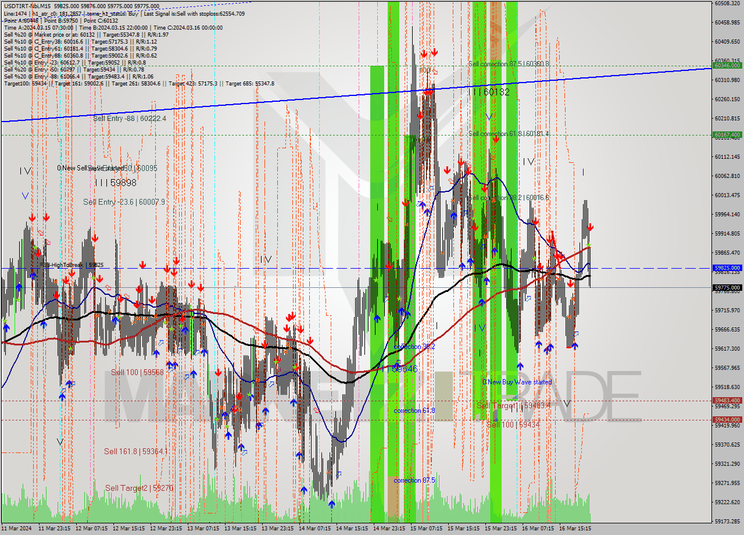Click the '0 New Buy Wave started' label

(x=517, y=382)
